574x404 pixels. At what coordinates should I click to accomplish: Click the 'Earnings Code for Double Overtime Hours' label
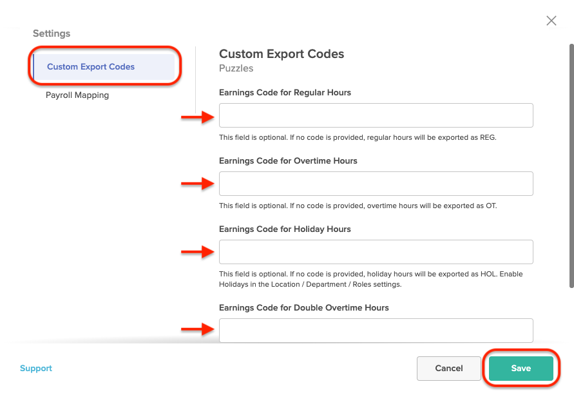point(304,307)
